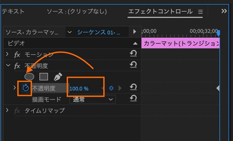The width and height of the screenshot is (233, 141).
Task: Expand the モーション effect properties
Action: (x=7, y=54)
